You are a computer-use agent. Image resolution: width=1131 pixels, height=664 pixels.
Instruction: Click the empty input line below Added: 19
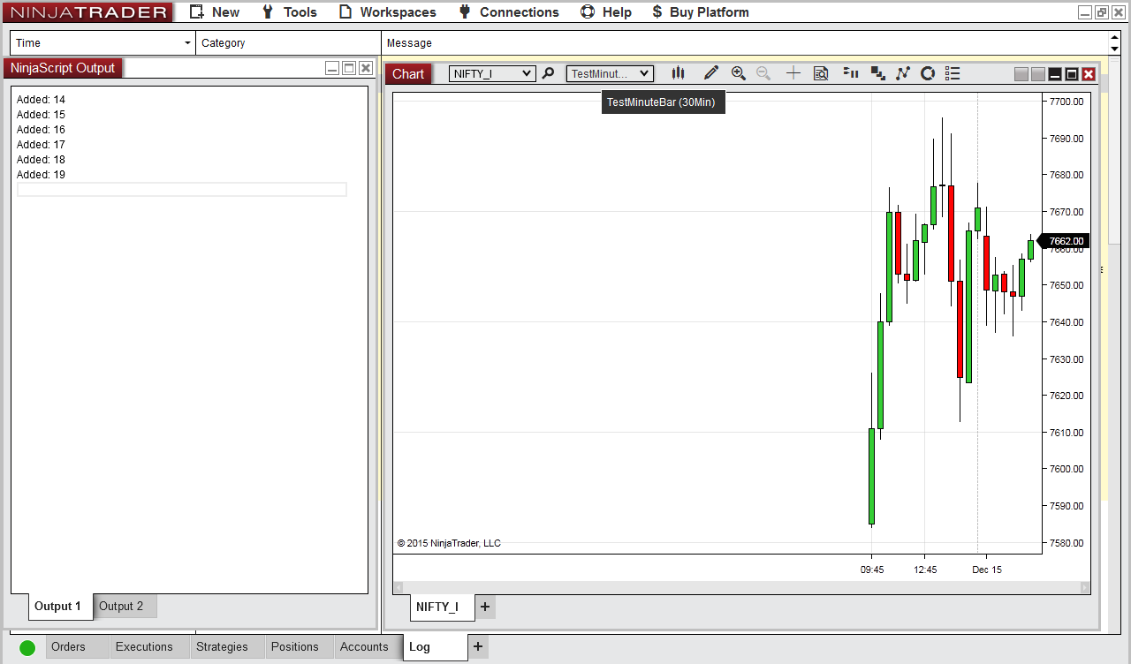click(x=182, y=190)
